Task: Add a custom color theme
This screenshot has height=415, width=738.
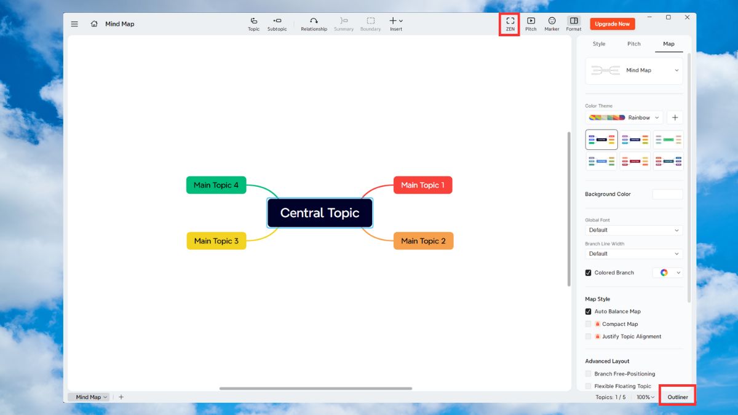Action: coord(675,117)
